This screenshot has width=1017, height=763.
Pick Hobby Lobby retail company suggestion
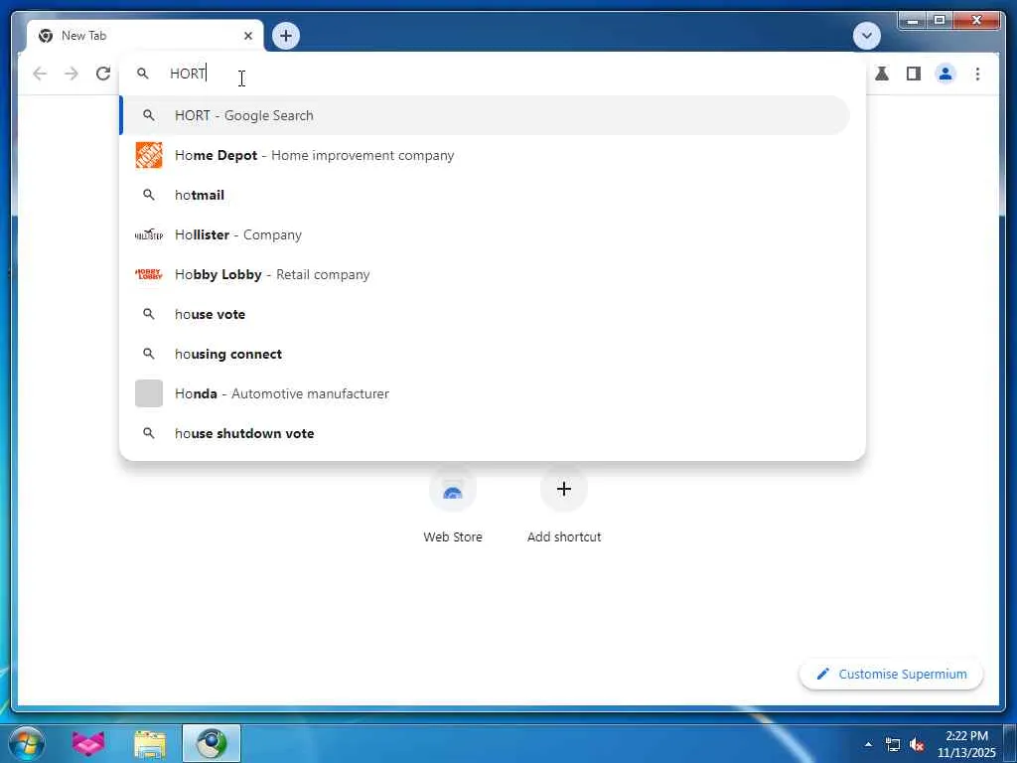click(x=485, y=274)
